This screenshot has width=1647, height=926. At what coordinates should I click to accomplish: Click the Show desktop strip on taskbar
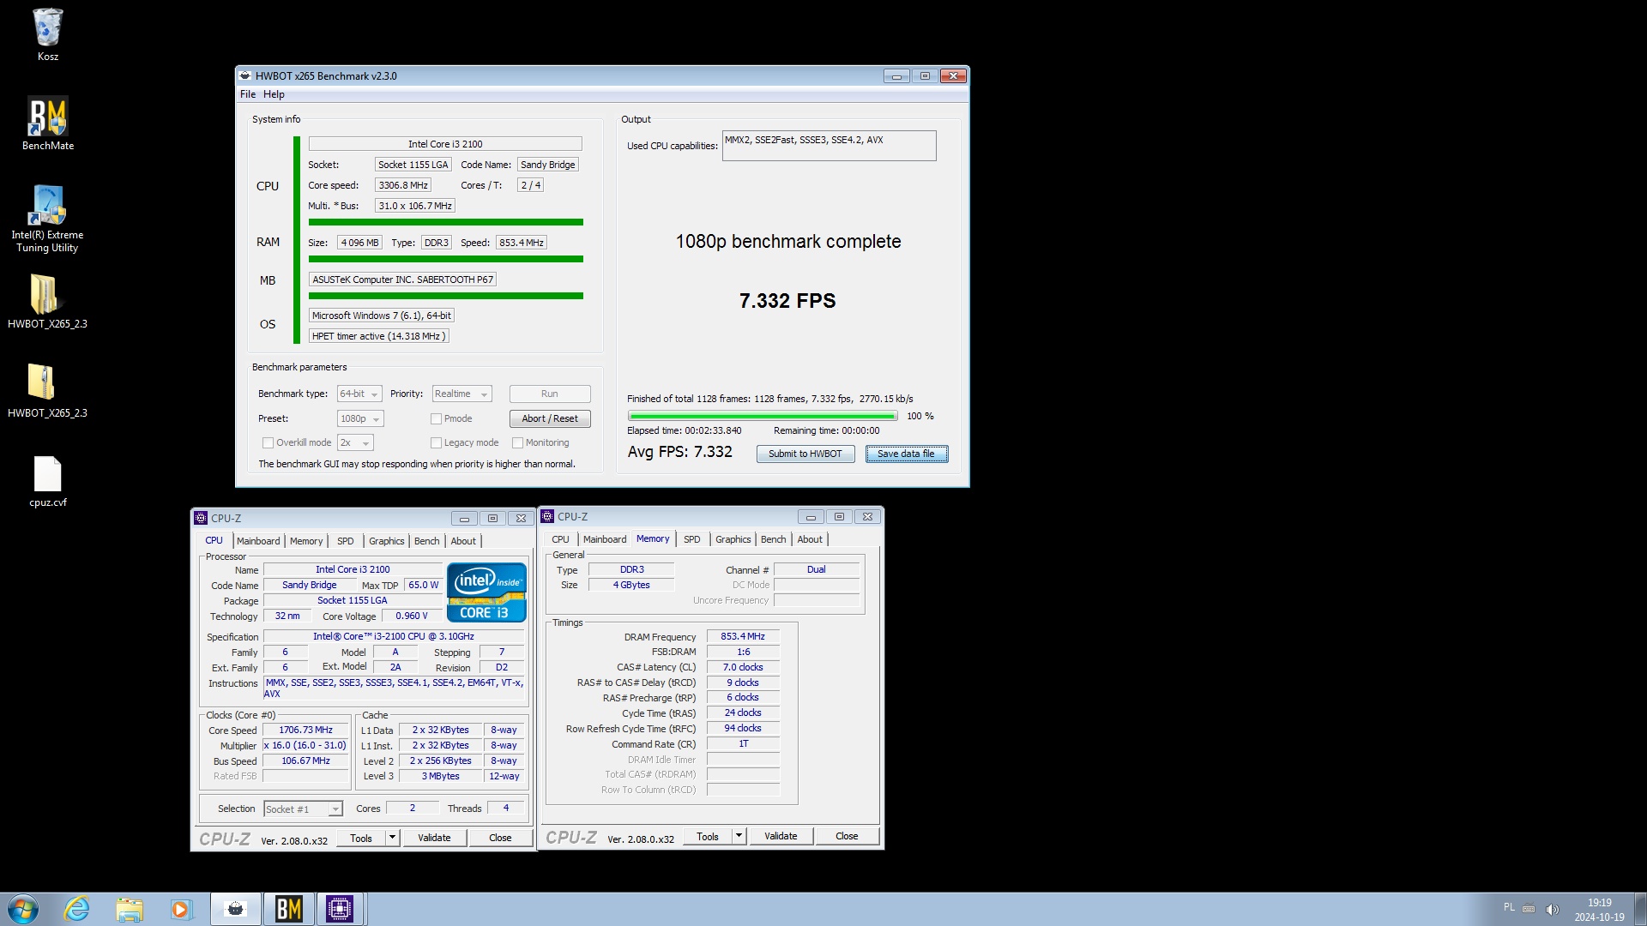pos(1640,909)
